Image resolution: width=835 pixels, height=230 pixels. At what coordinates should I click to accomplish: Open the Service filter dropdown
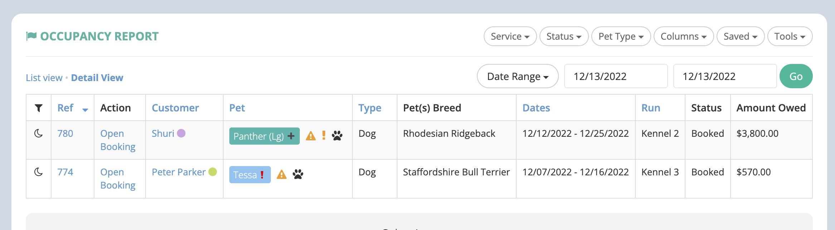[510, 36]
